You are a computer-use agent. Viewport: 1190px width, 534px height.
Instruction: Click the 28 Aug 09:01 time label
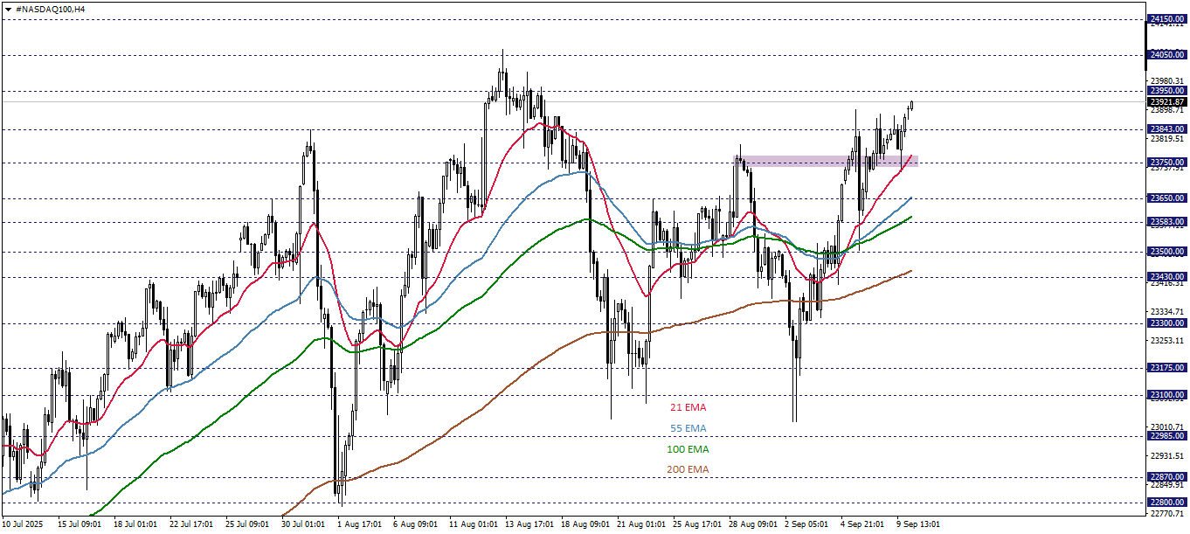(751, 524)
